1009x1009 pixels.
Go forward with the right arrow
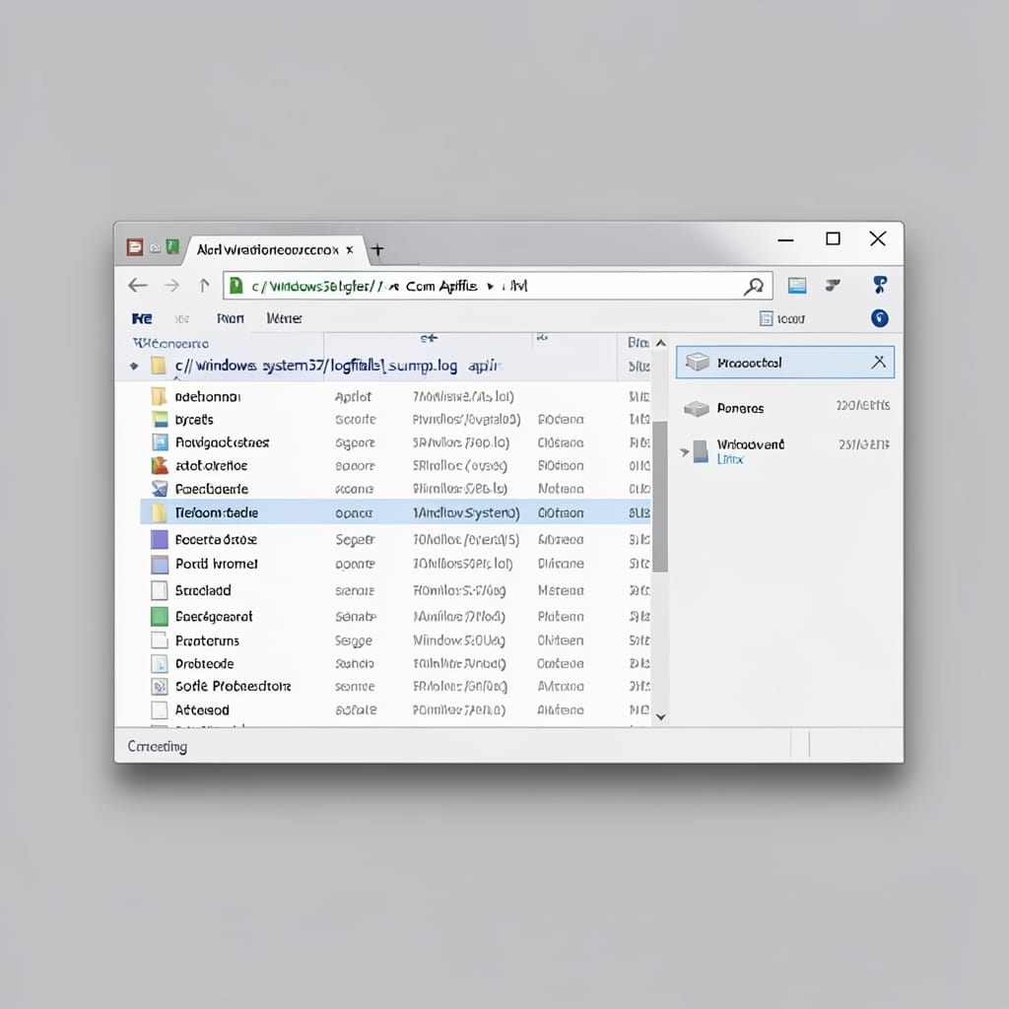pos(171,285)
